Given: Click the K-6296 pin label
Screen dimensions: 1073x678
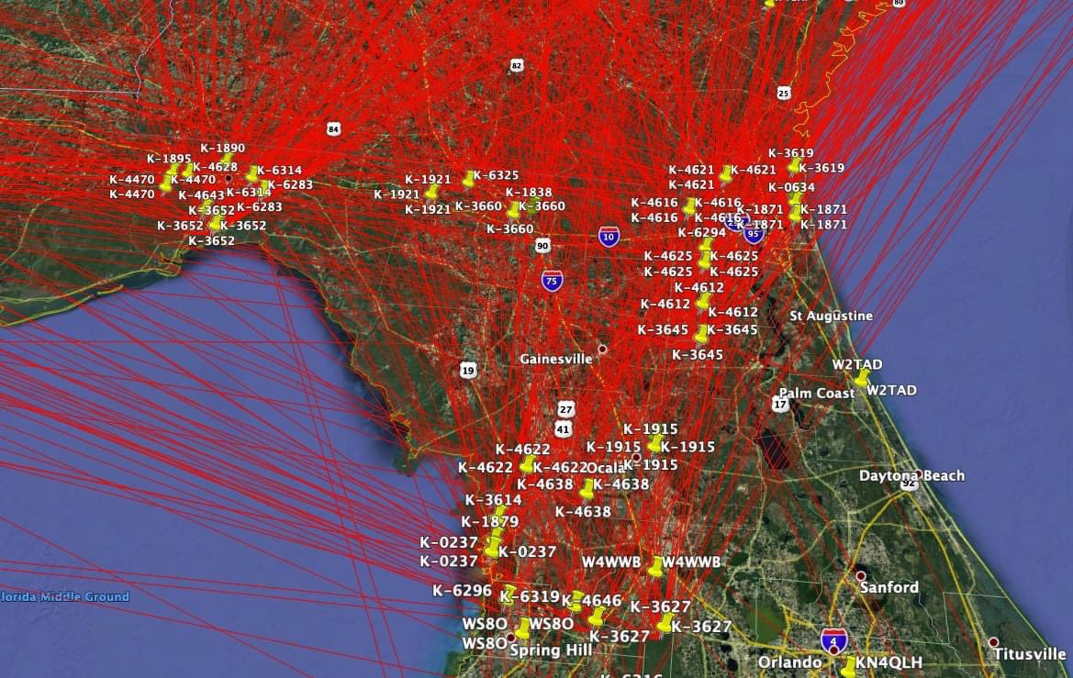Looking at the screenshot, I should click(462, 591).
